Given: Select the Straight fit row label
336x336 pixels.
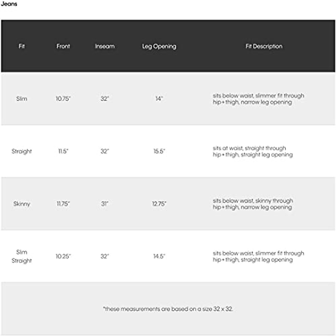Looking at the screenshot, I should (x=22, y=151).
